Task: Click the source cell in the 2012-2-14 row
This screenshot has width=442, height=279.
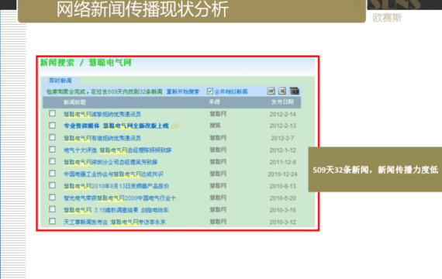Action: pos(218,114)
